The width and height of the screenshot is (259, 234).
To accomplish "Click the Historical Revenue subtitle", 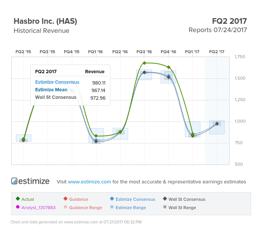I will click(x=42, y=31).
